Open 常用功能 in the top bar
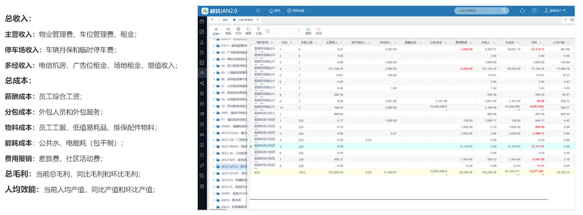Viewport: 583px width, 215px height. pyautogui.click(x=296, y=10)
